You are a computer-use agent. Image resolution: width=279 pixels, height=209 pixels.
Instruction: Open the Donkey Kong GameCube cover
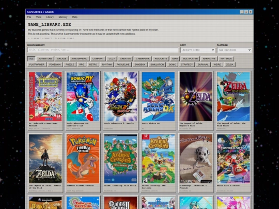45,203
